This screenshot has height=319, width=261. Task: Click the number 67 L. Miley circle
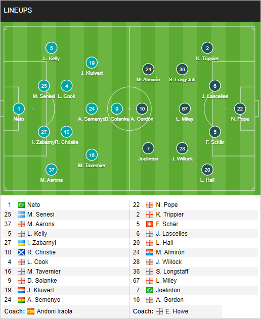coord(185,109)
